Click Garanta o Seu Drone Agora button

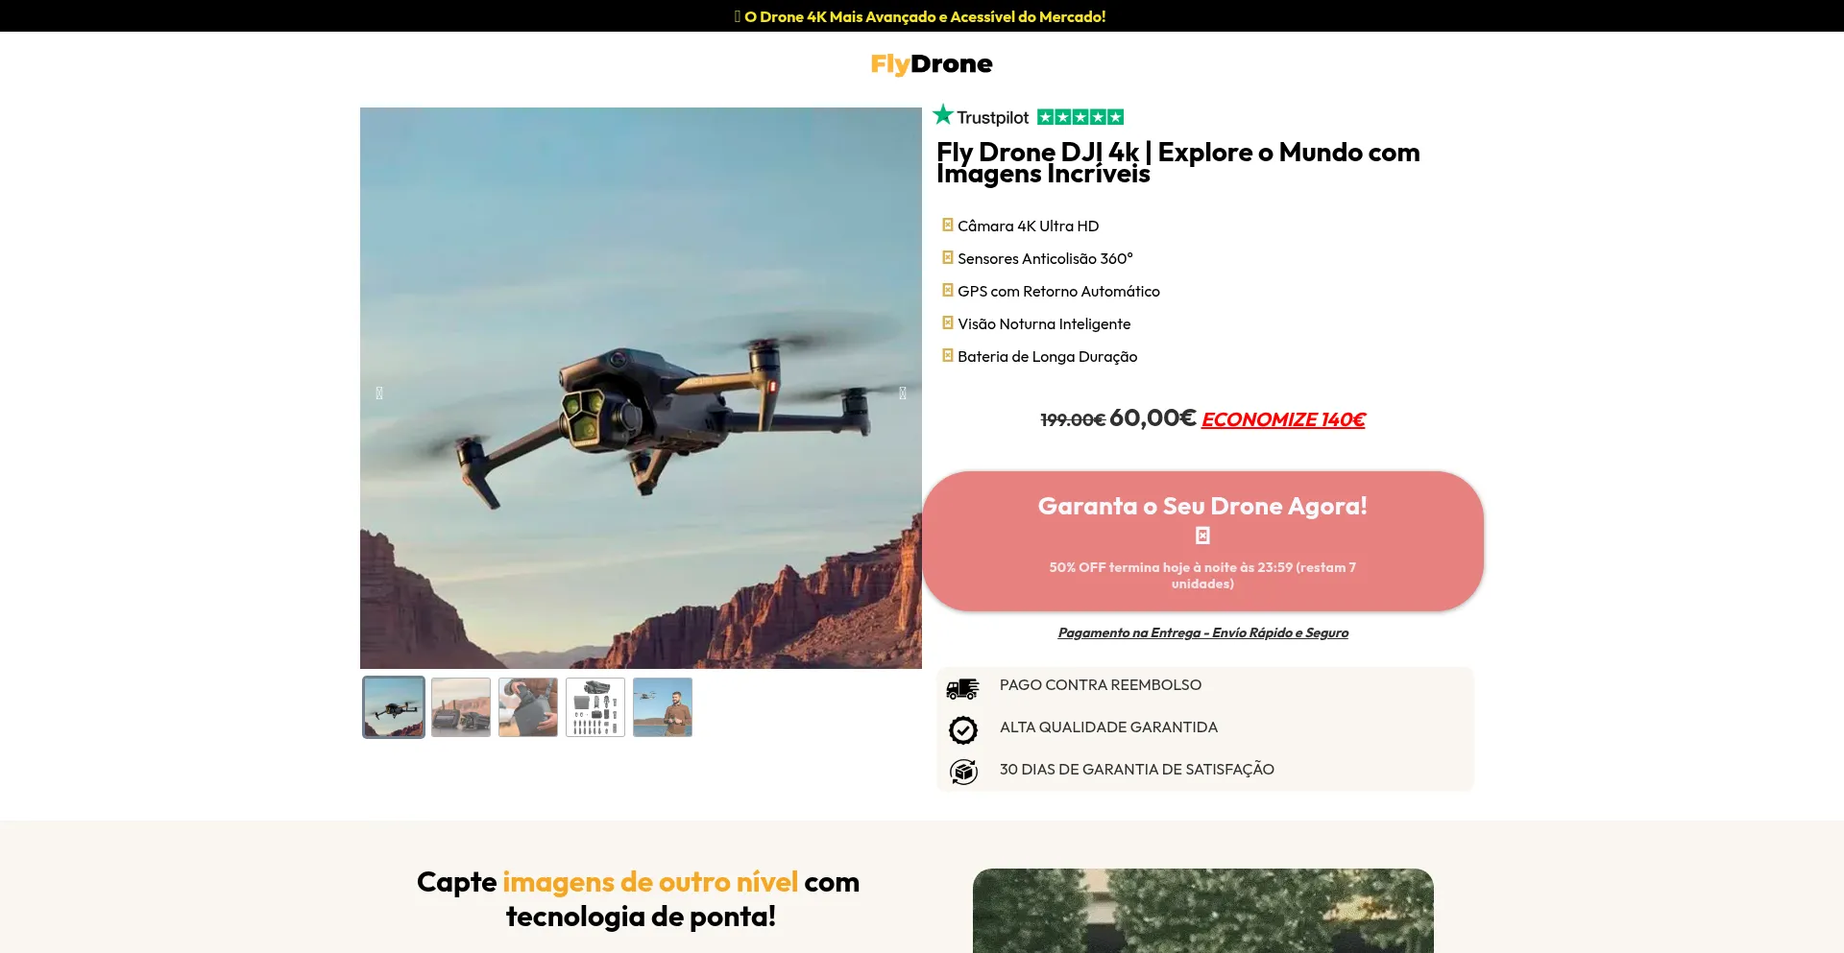pos(1202,541)
